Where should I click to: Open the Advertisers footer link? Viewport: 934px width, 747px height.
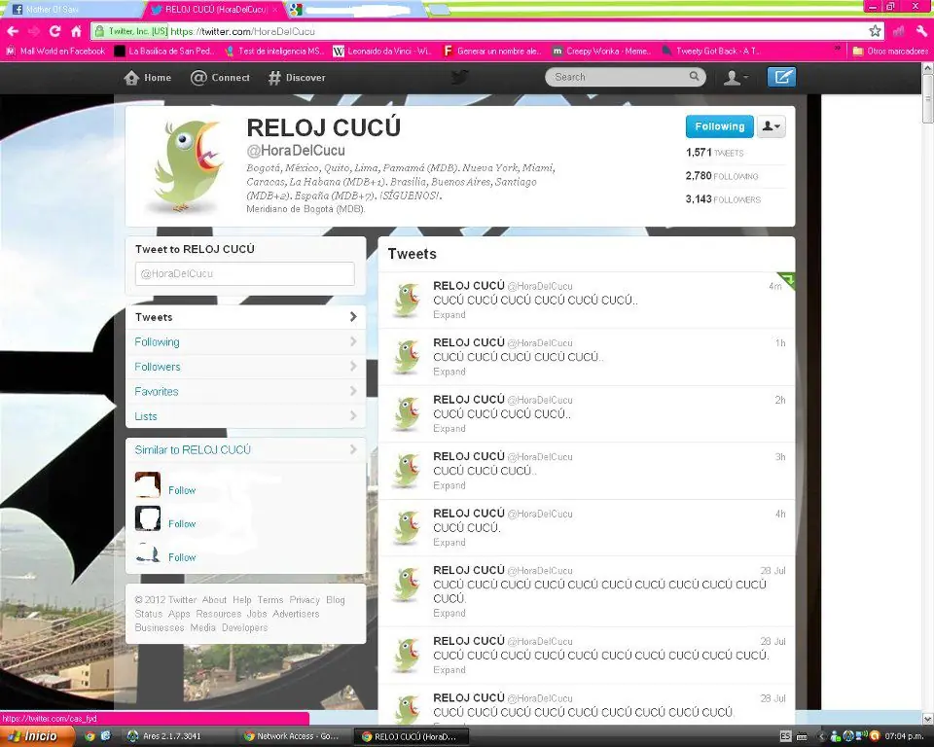pos(296,614)
